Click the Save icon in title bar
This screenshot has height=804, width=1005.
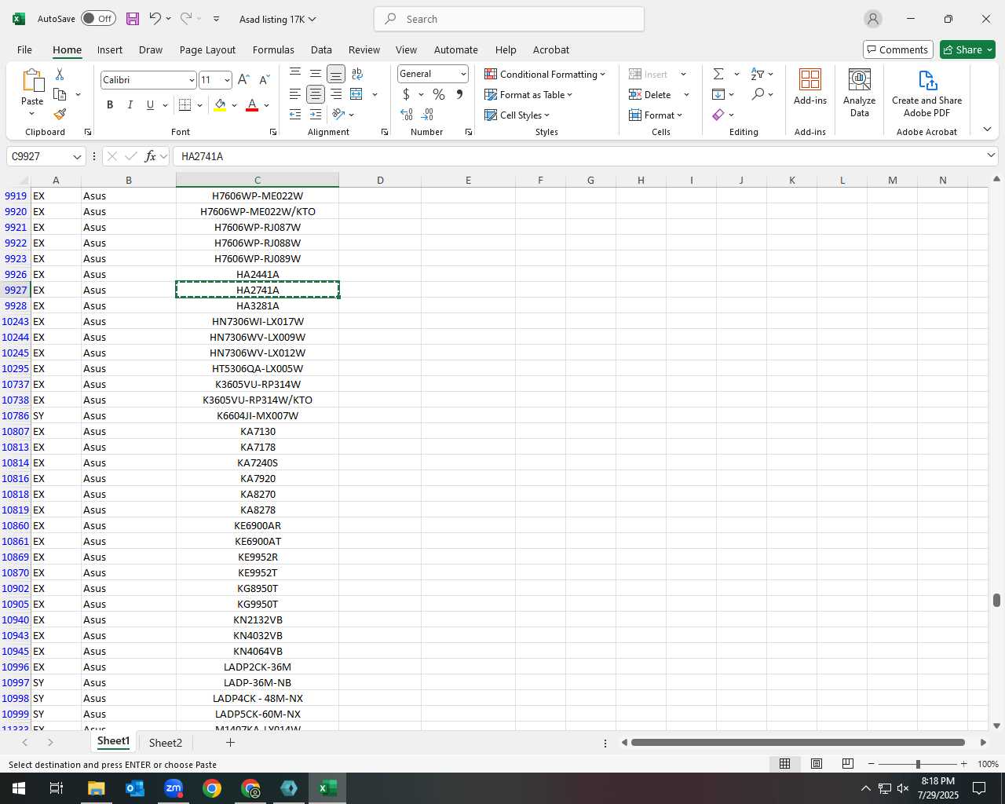(133, 19)
